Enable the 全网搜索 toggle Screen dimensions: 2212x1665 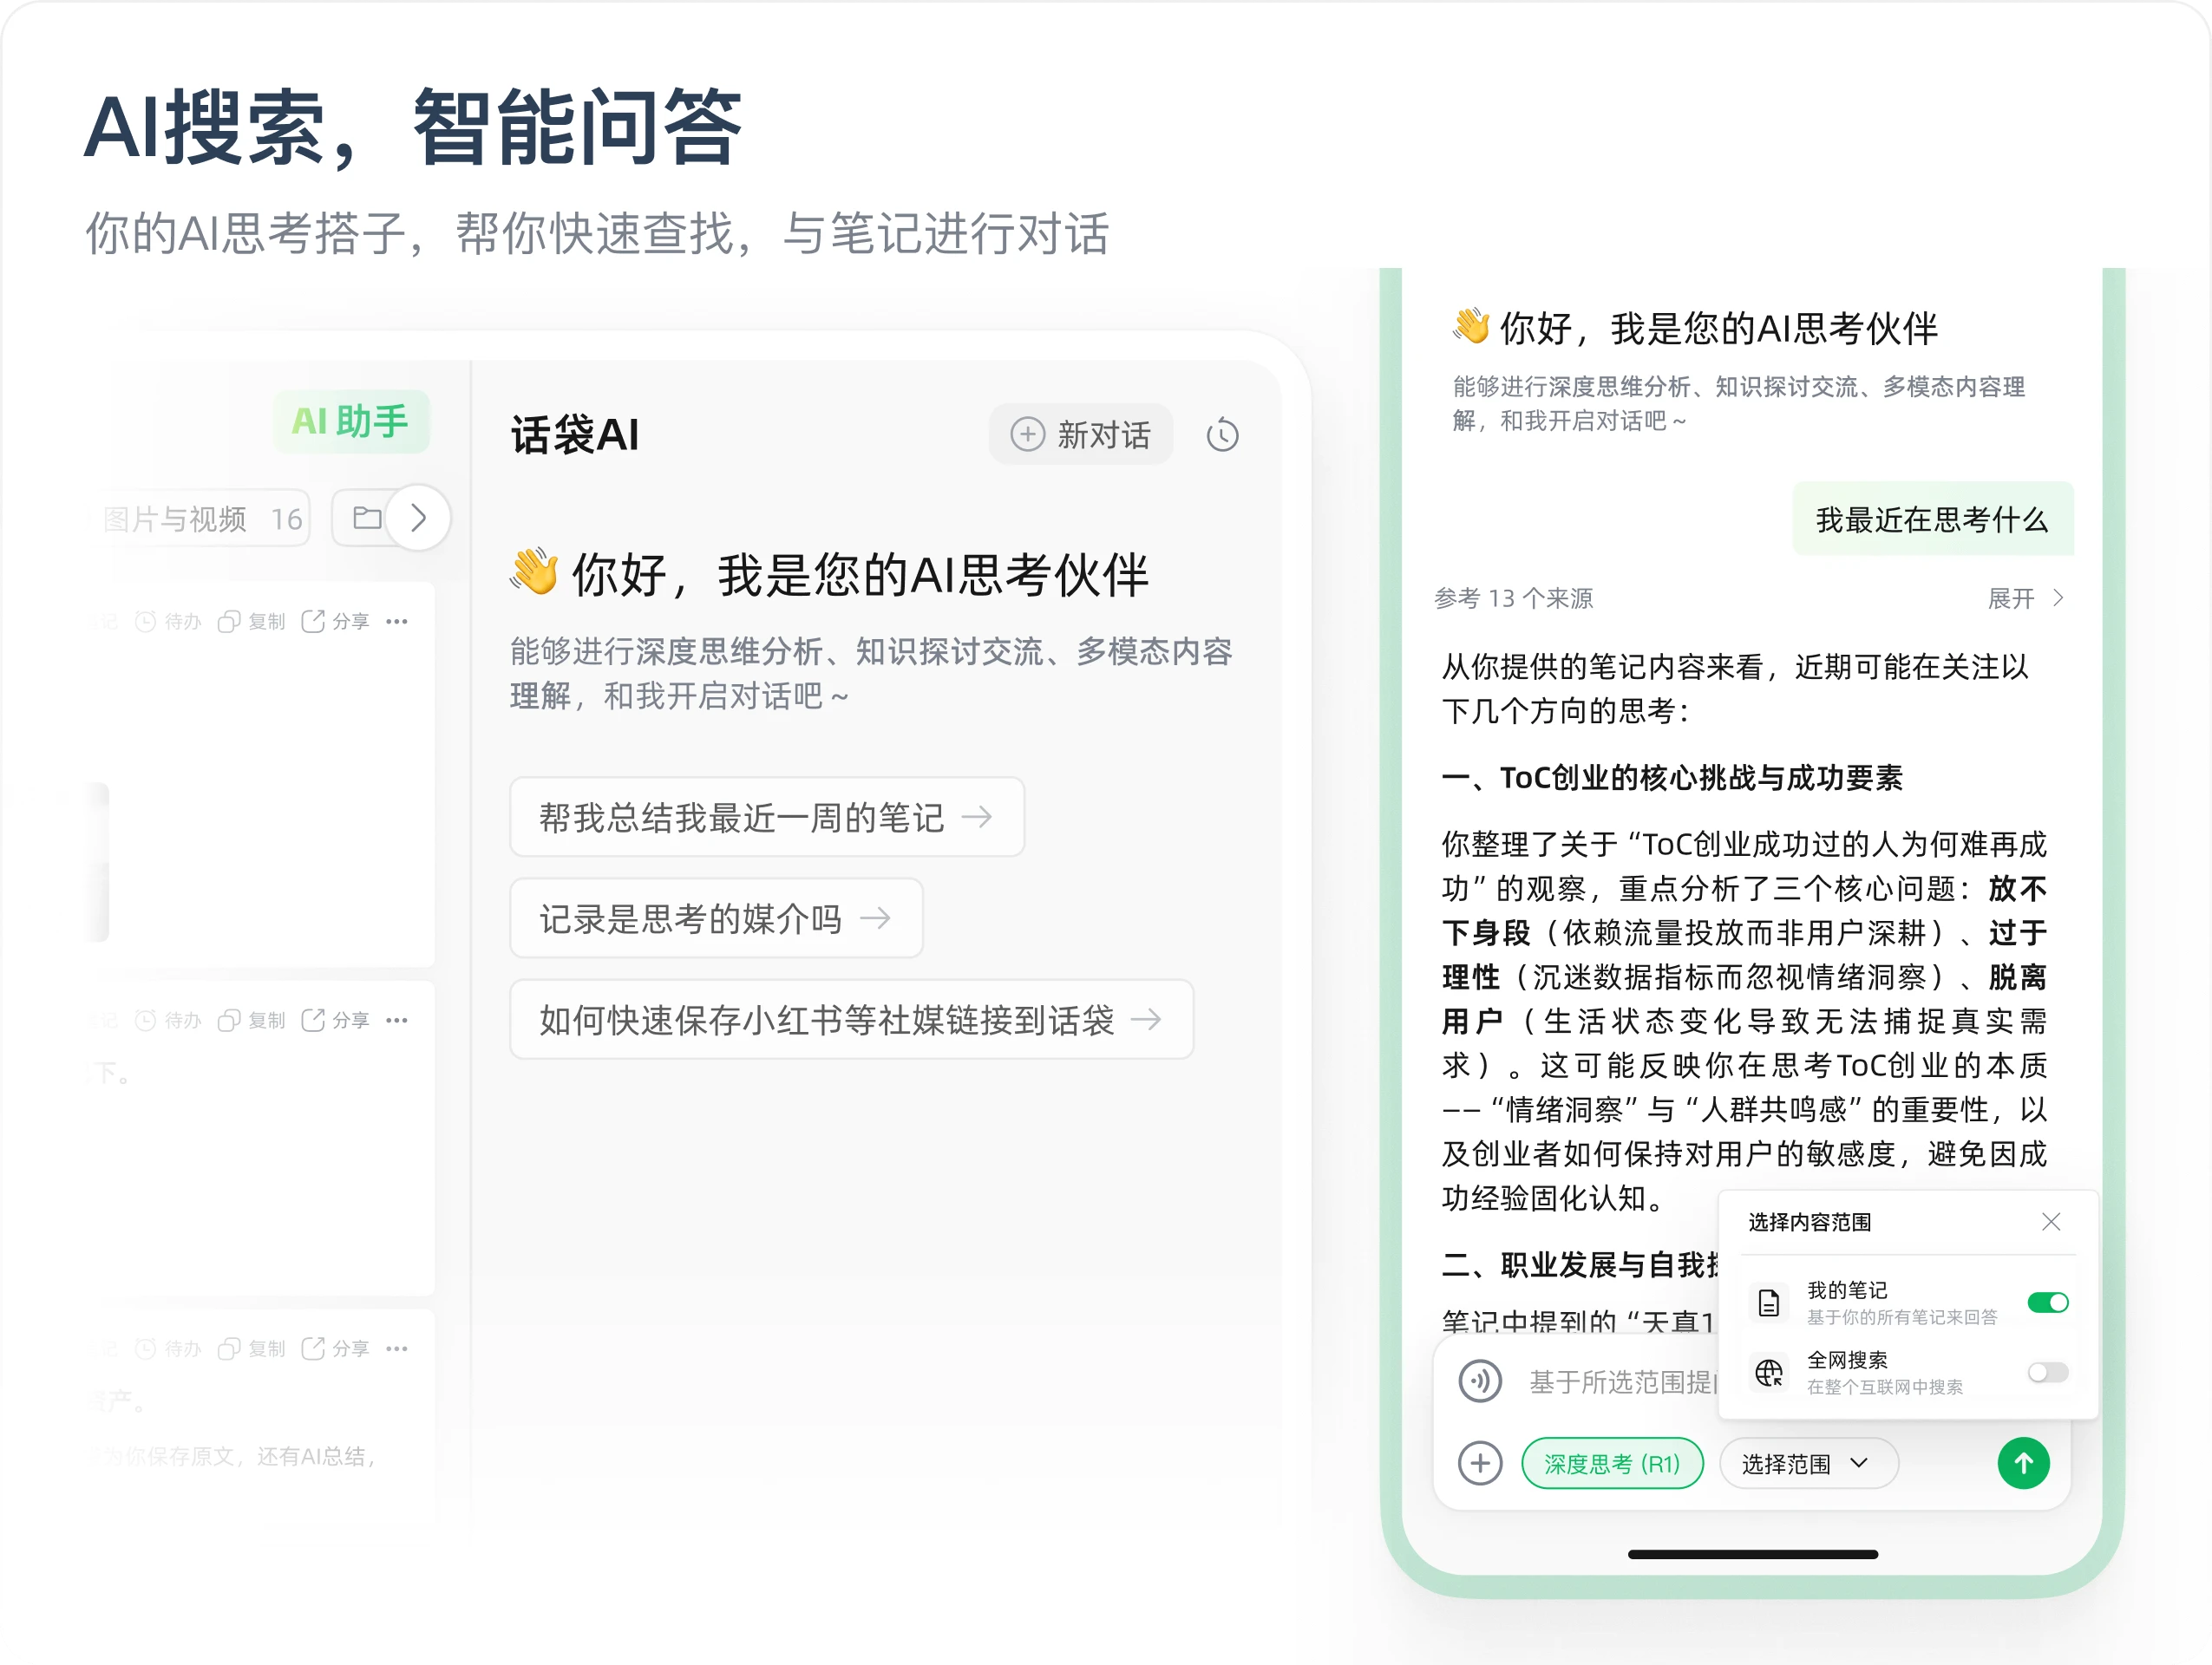(2047, 1372)
